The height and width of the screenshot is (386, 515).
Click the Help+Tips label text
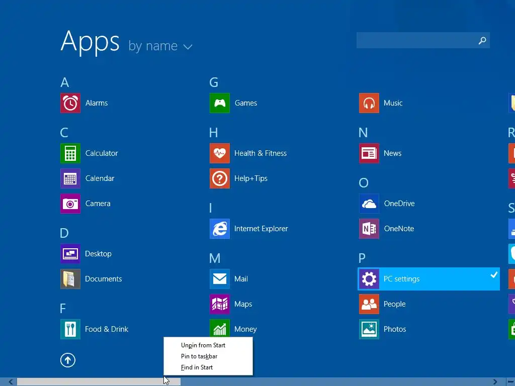251,178
